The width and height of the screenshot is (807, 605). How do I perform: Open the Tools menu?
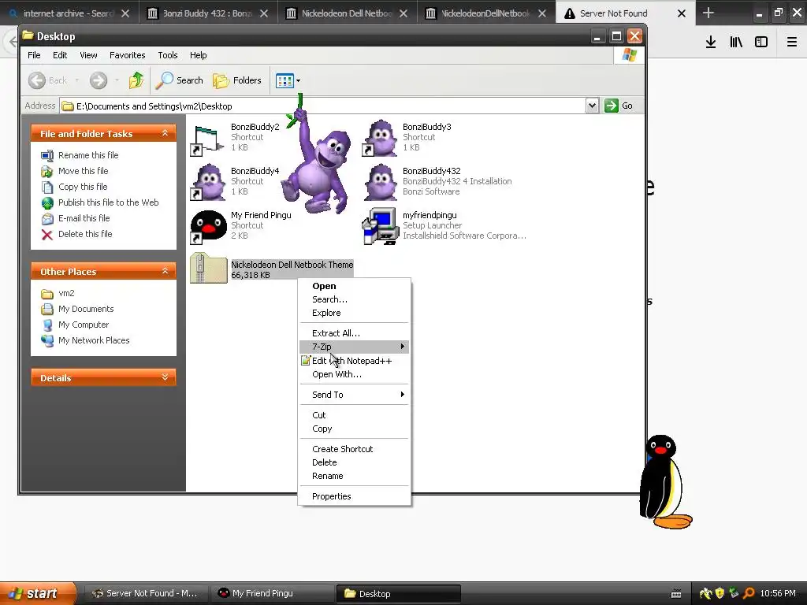click(x=167, y=55)
